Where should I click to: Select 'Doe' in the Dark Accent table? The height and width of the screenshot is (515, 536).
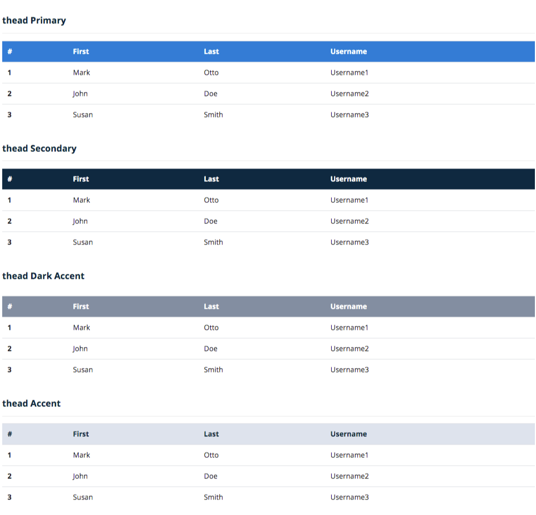click(211, 348)
